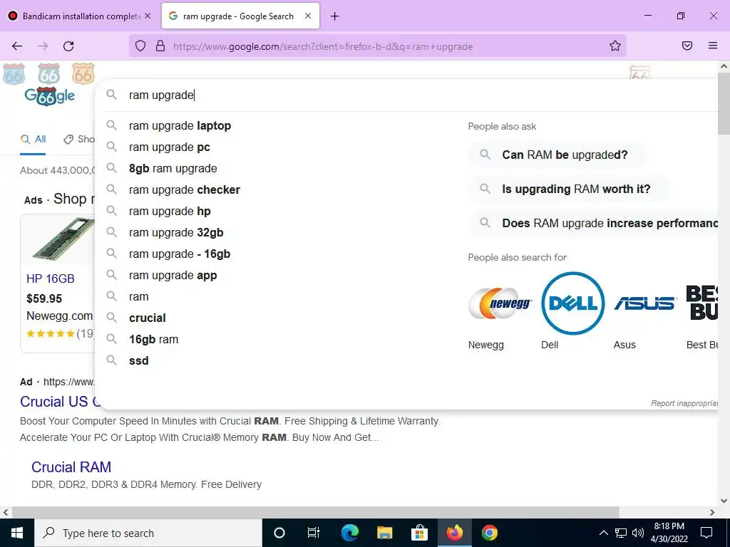Pick suggestion ram upgrade hp

tap(170, 211)
